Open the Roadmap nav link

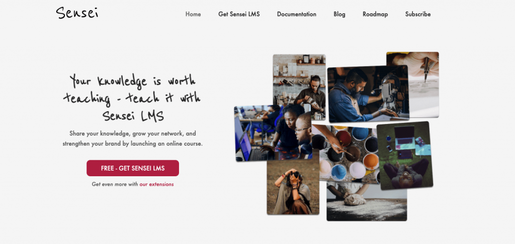(x=375, y=14)
